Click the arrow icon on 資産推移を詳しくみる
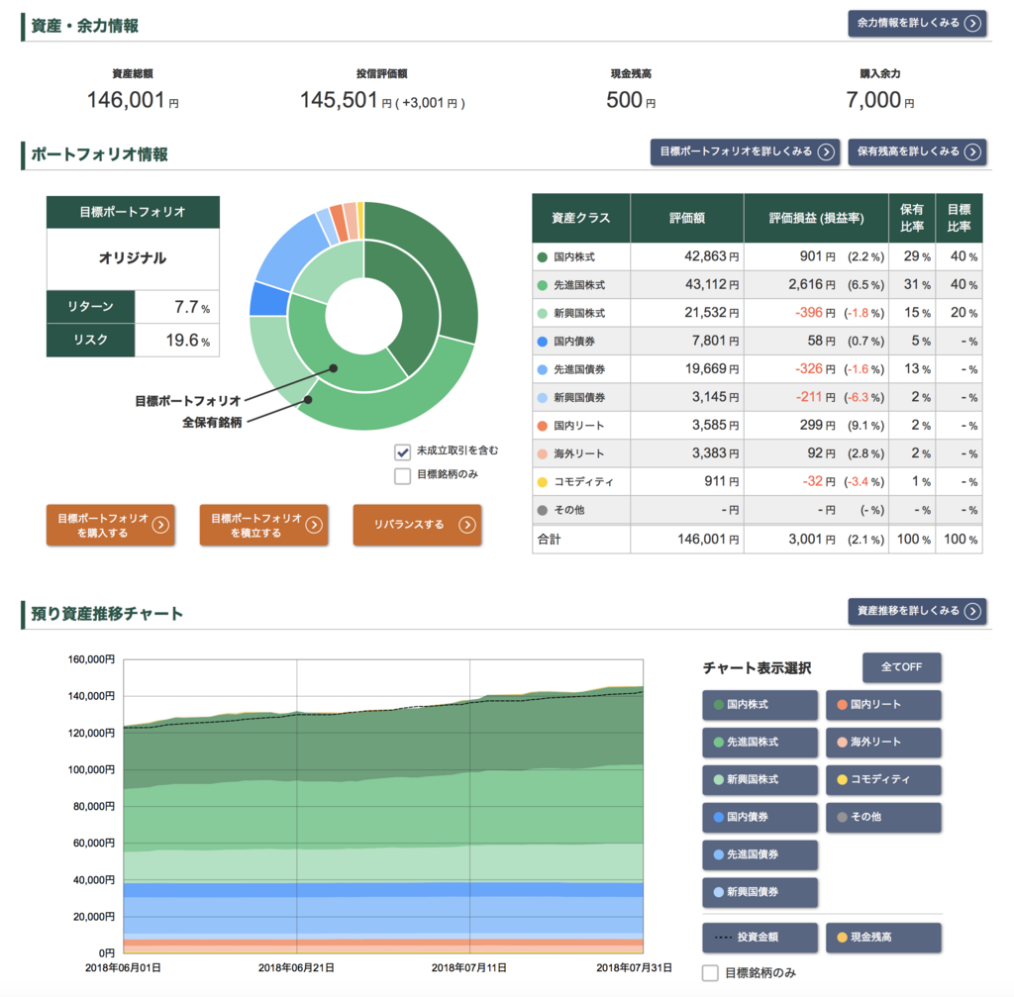 972,611
